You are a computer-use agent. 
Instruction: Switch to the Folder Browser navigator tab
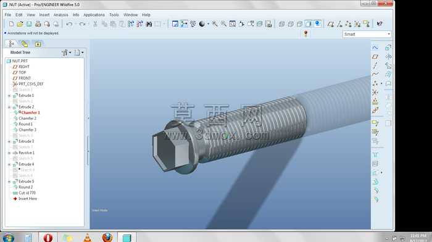[x=25, y=44]
